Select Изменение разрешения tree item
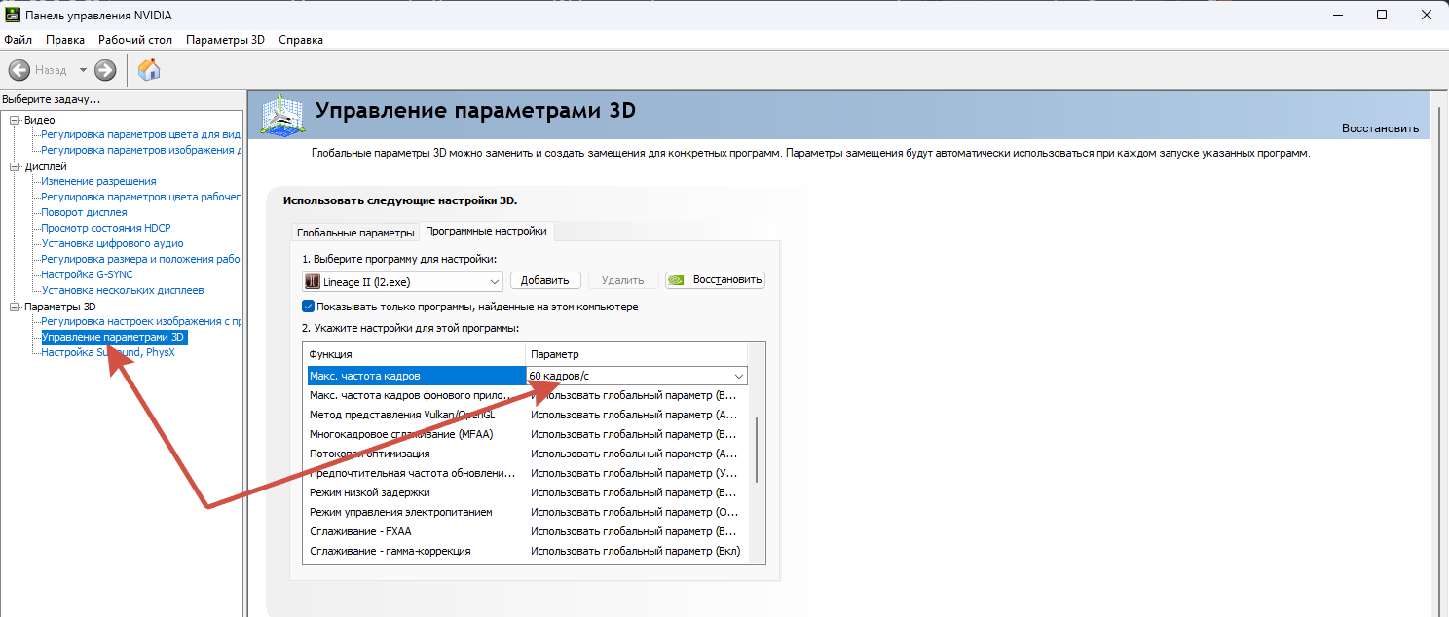Viewport: 1449px width, 617px height. (x=98, y=181)
